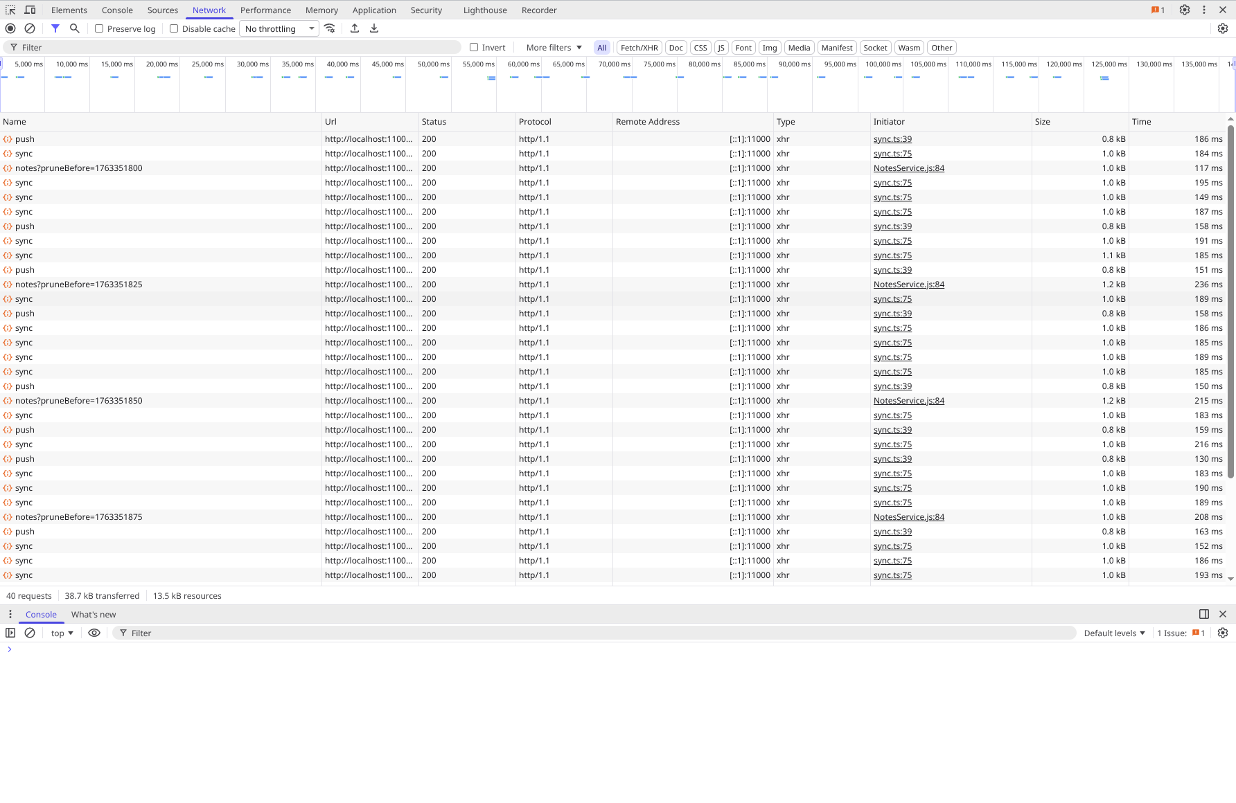Open the What's new drawer tab
The height and width of the screenshot is (803, 1236).
[94, 614]
